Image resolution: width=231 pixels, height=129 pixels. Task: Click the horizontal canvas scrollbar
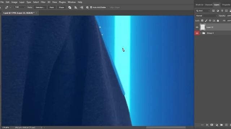coord(166,128)
